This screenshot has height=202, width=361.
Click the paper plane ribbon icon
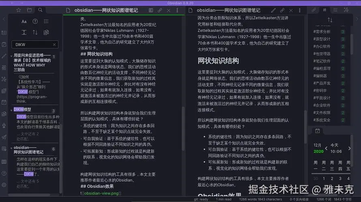(x=4, y=137)
